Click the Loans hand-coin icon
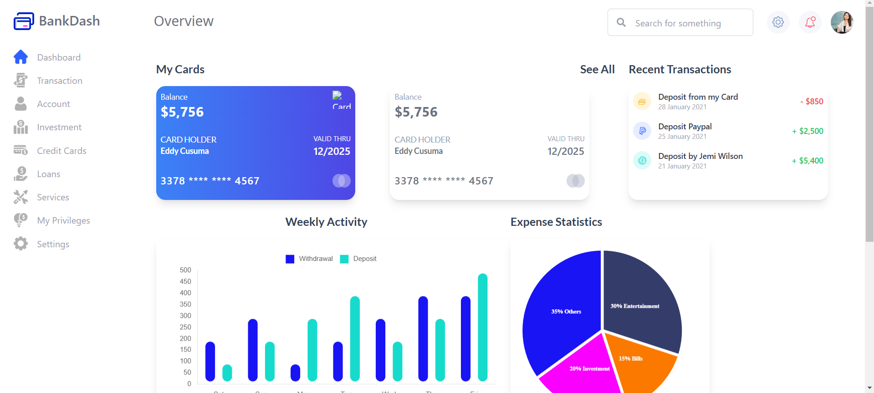Viewport: 874px width, 393px height. 20,174
